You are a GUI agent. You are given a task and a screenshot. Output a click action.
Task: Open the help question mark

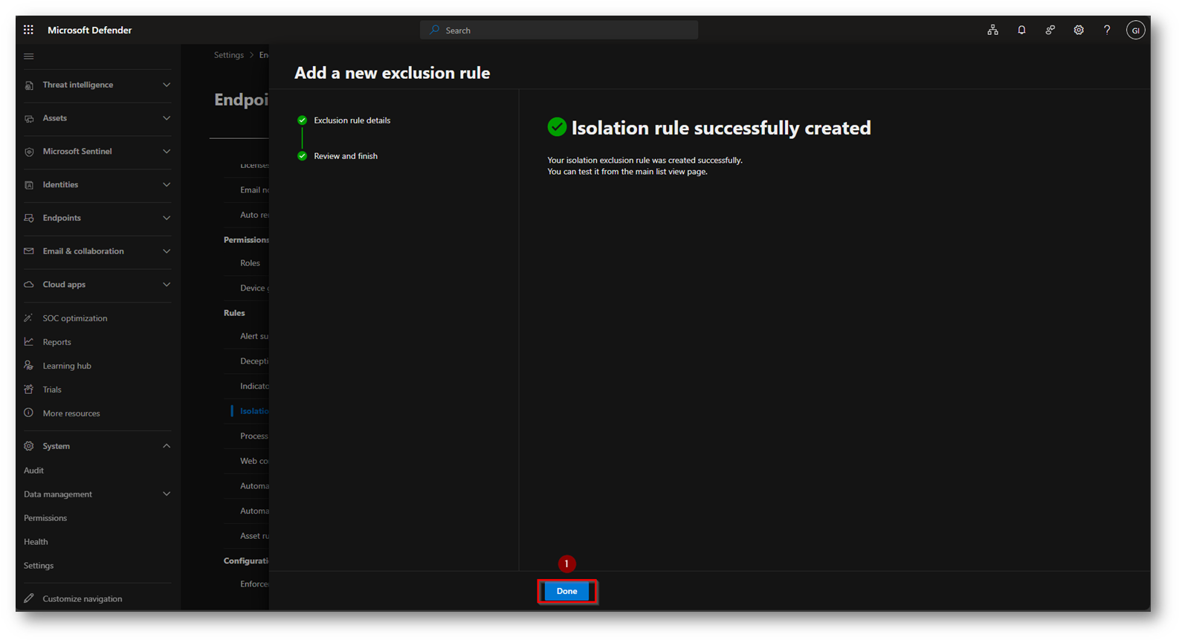[x=1107, y=30]
